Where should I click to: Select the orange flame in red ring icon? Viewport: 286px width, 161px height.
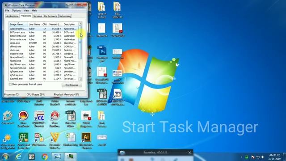click(23, 116)
